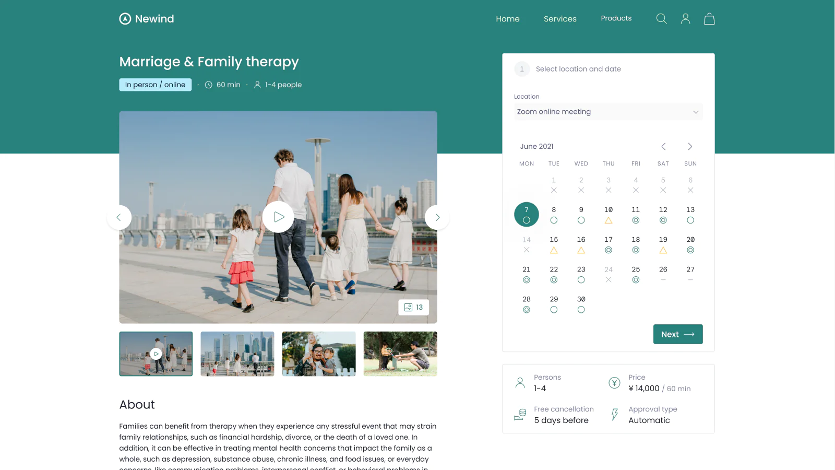Click the step 1 indicator circle
The width and height of the screenshot is (835, 470).
[x=522, y=69]
